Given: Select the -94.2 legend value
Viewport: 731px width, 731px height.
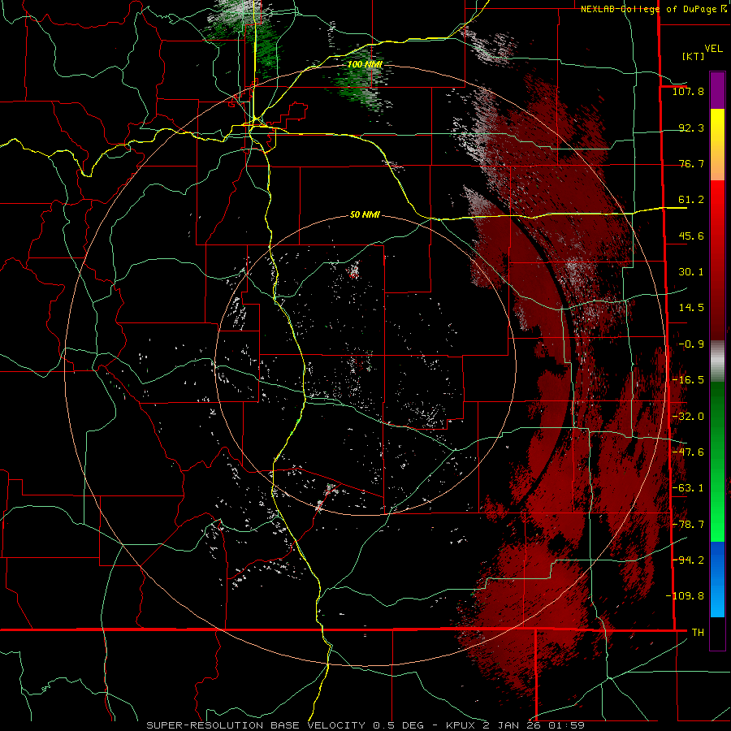Looking at the screenshot, I should coord(688,560).
